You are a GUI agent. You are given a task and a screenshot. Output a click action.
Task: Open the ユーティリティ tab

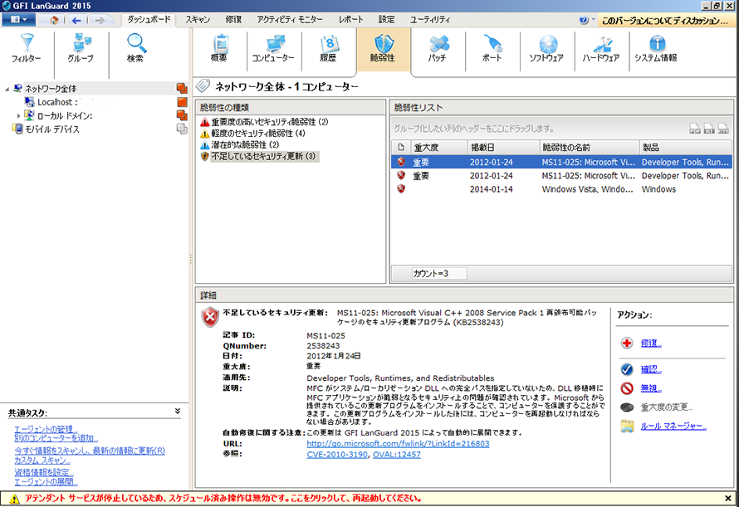coord(430,19)
